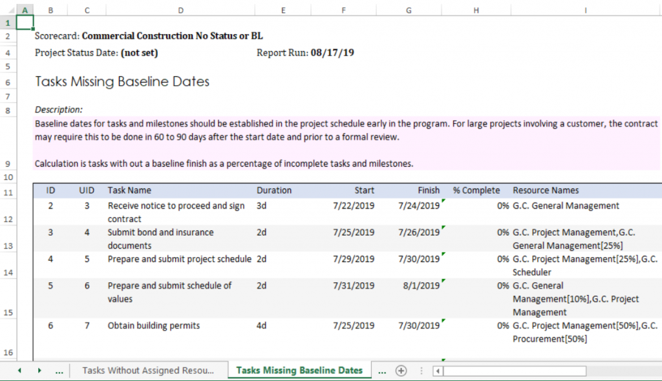Click finish date 7/24/2019 cell
This screenshot has width=662, height=381.
418,206
